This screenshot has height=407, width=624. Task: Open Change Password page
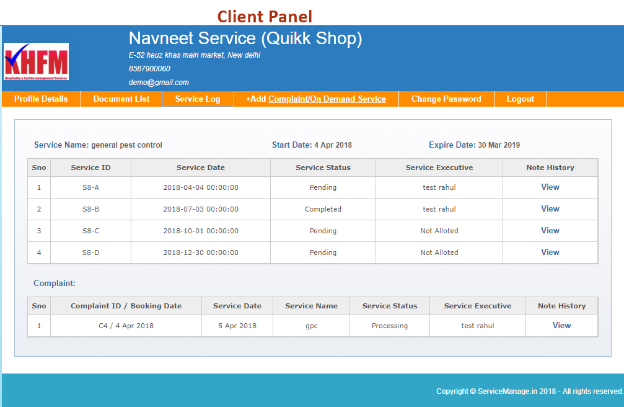pos(446,99)
